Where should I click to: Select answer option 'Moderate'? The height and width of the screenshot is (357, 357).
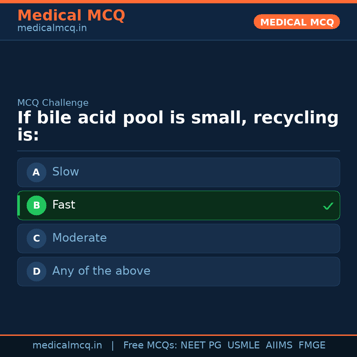pyautogui.click(x=178, y=238)
